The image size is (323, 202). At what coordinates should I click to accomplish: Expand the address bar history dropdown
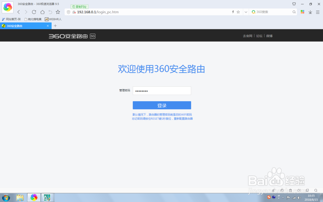tap(246, 12)
